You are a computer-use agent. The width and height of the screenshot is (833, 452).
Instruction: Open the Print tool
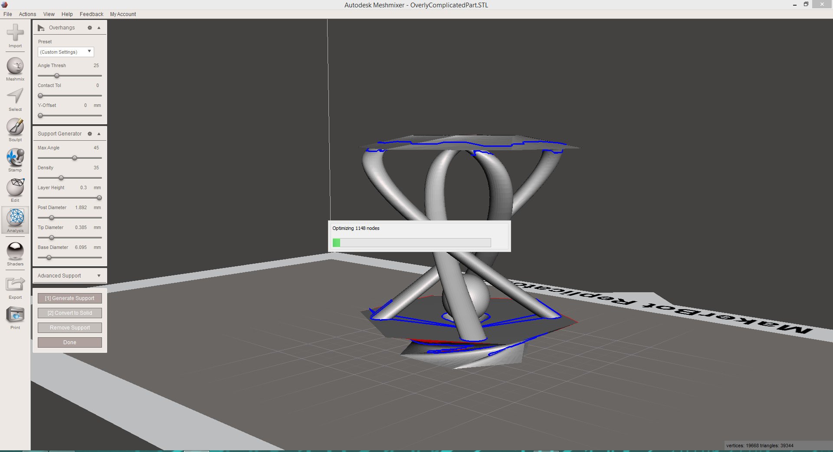point(15,318)
